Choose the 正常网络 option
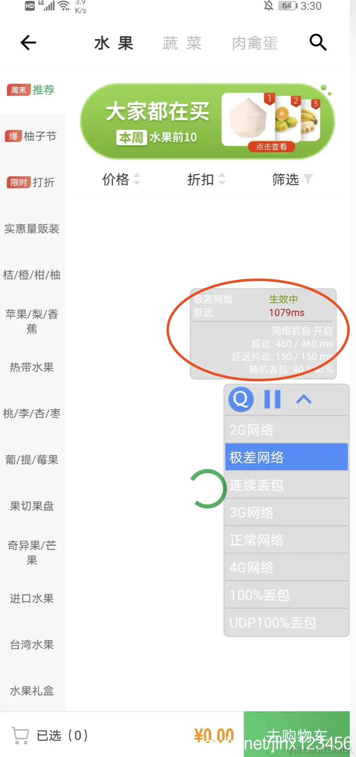Screen dimensions: 356x757 [287, 540]
